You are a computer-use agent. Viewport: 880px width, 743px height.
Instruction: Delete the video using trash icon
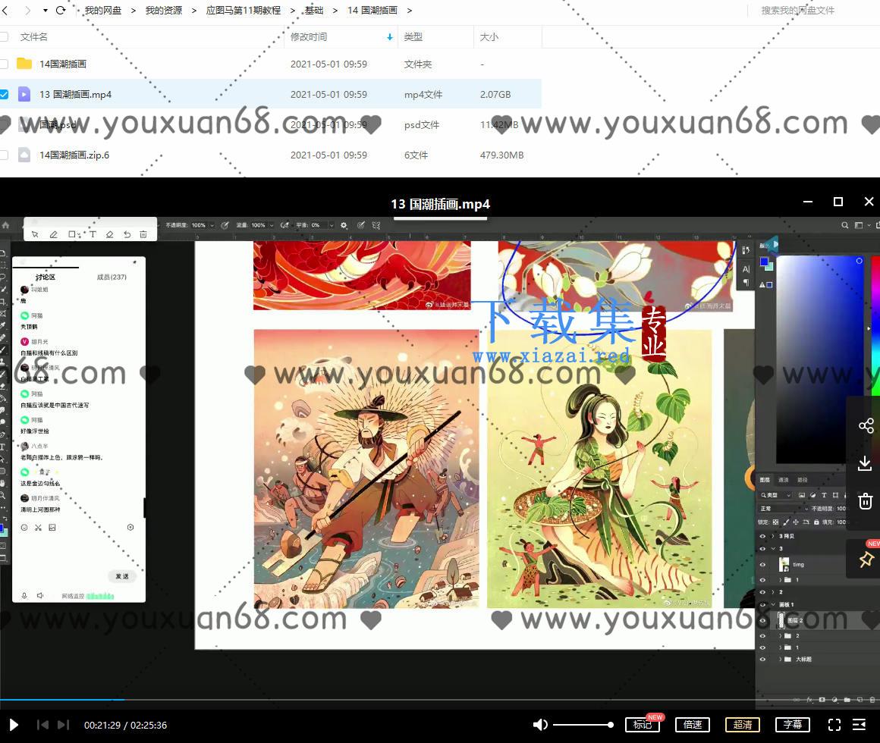pos(866,500)
